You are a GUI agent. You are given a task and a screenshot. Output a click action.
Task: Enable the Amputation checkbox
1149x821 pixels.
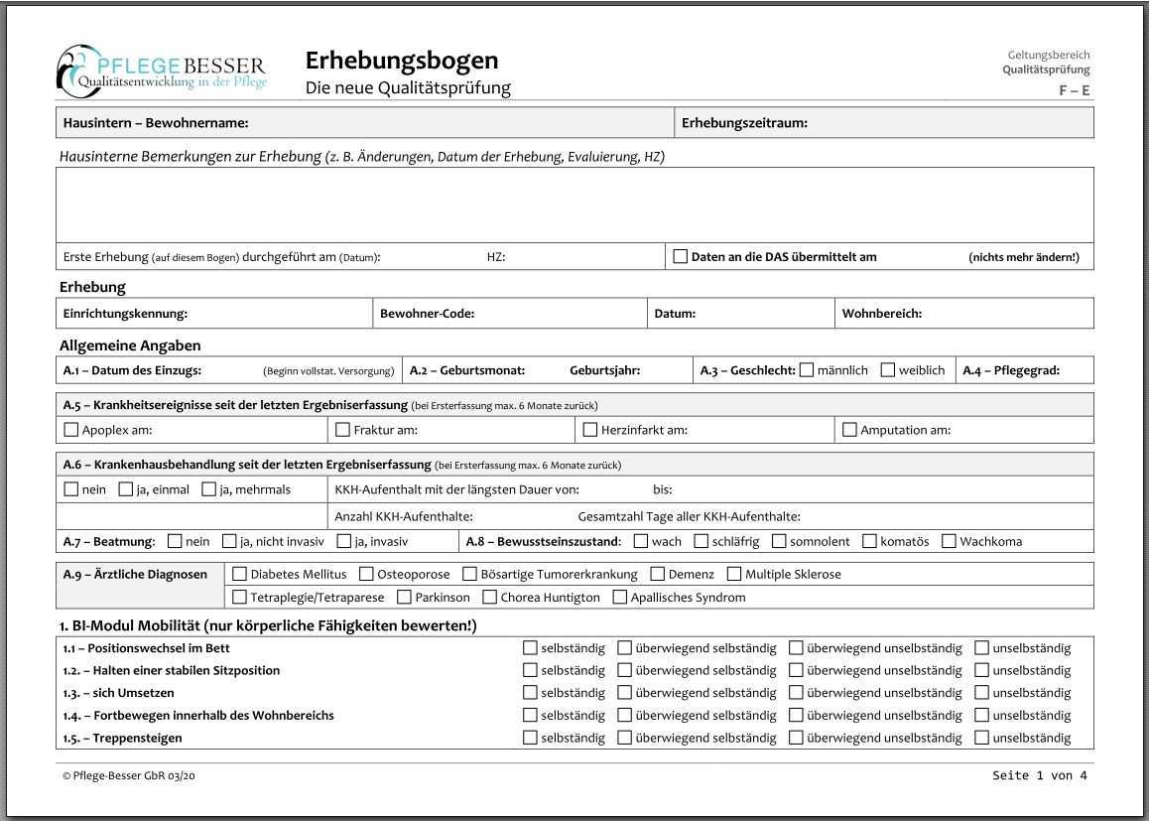(x=849, y=430)
